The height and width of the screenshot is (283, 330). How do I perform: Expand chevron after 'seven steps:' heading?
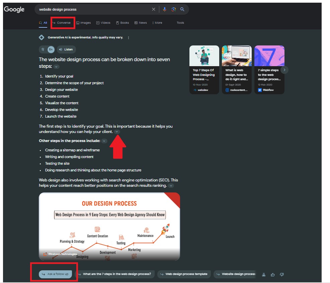(x=56, y=66)
